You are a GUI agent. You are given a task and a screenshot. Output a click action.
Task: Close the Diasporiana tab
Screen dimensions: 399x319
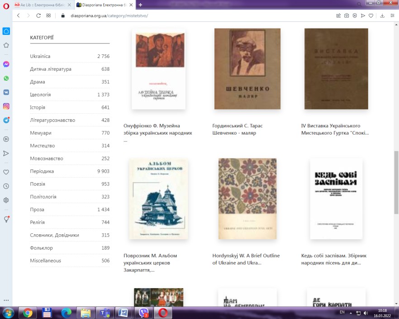[131, 5]
